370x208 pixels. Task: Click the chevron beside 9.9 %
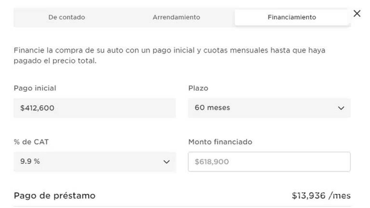click(x=167, y=162)
